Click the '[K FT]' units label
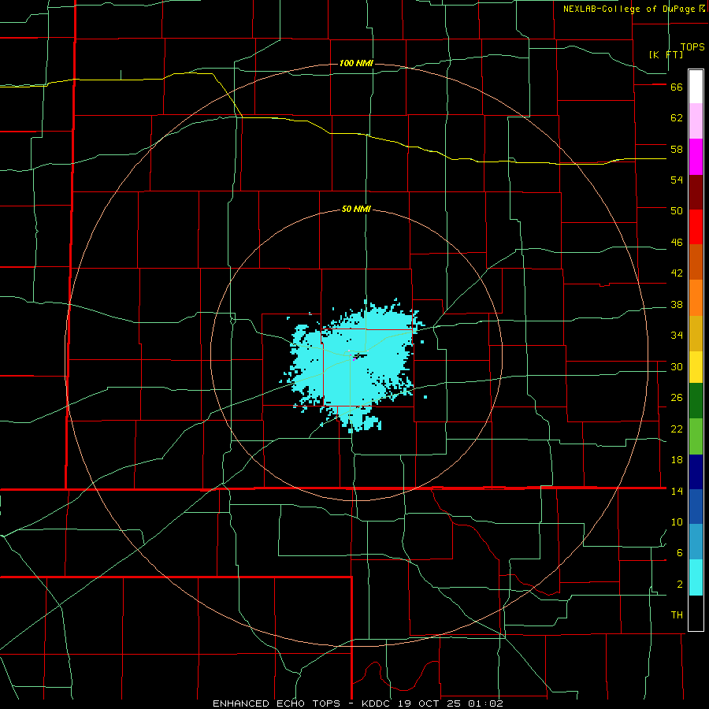 point(666,54)
